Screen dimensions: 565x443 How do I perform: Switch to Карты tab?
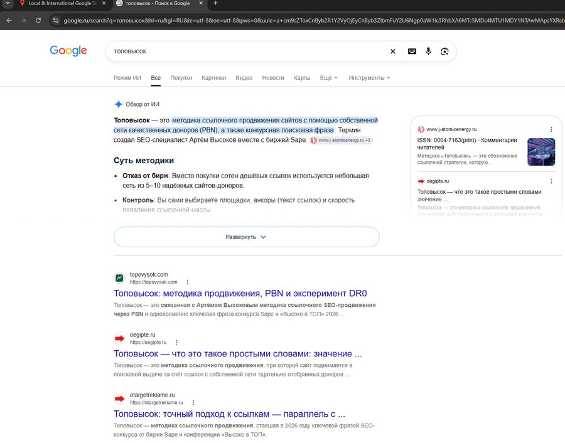coord(302,78)
